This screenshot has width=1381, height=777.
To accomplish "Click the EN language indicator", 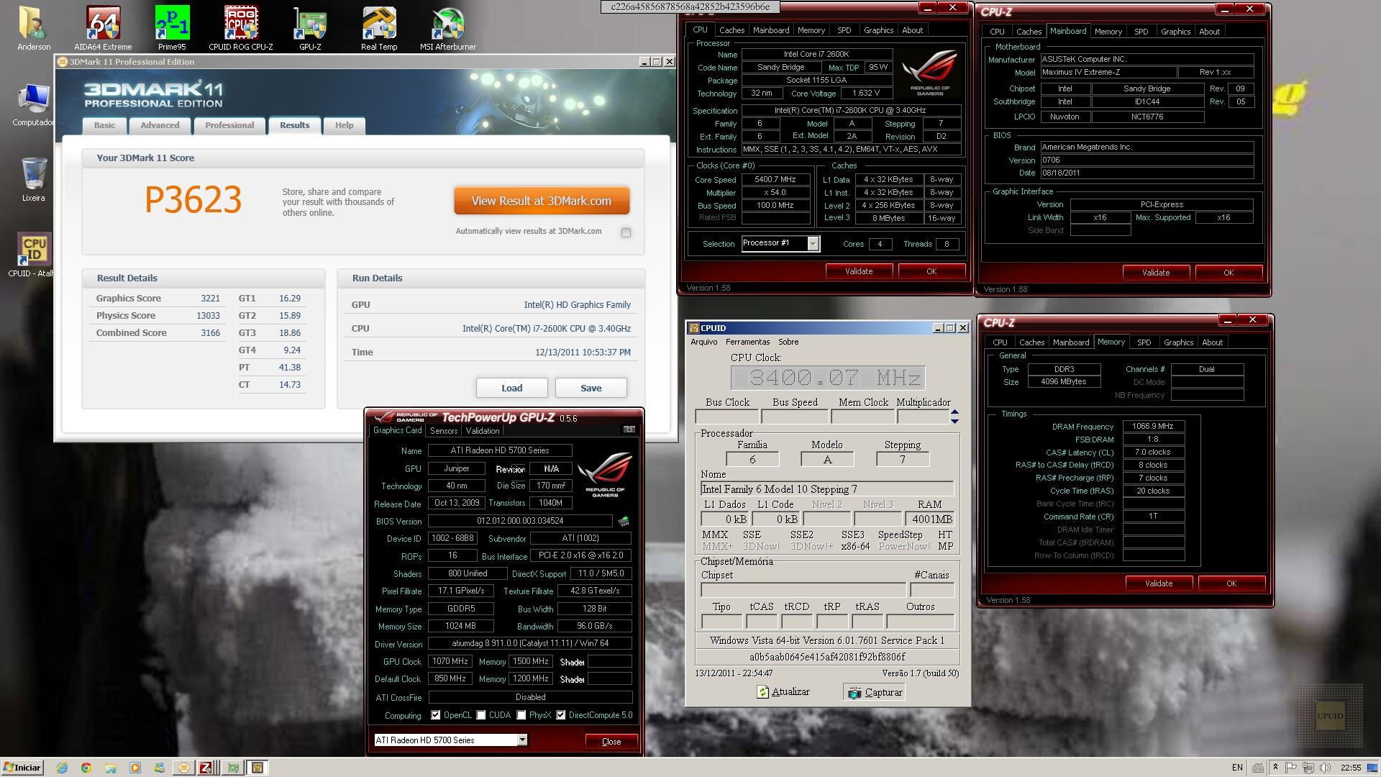I will (1237, 768).
